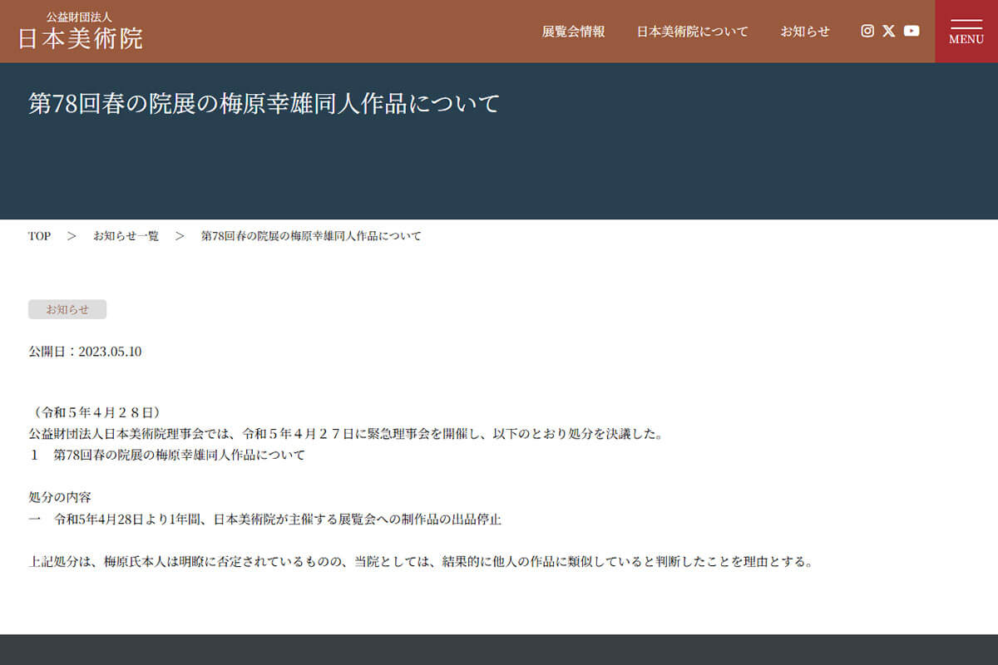
Task: Open the 日本美術院について menu item
Action: (692, 32)
